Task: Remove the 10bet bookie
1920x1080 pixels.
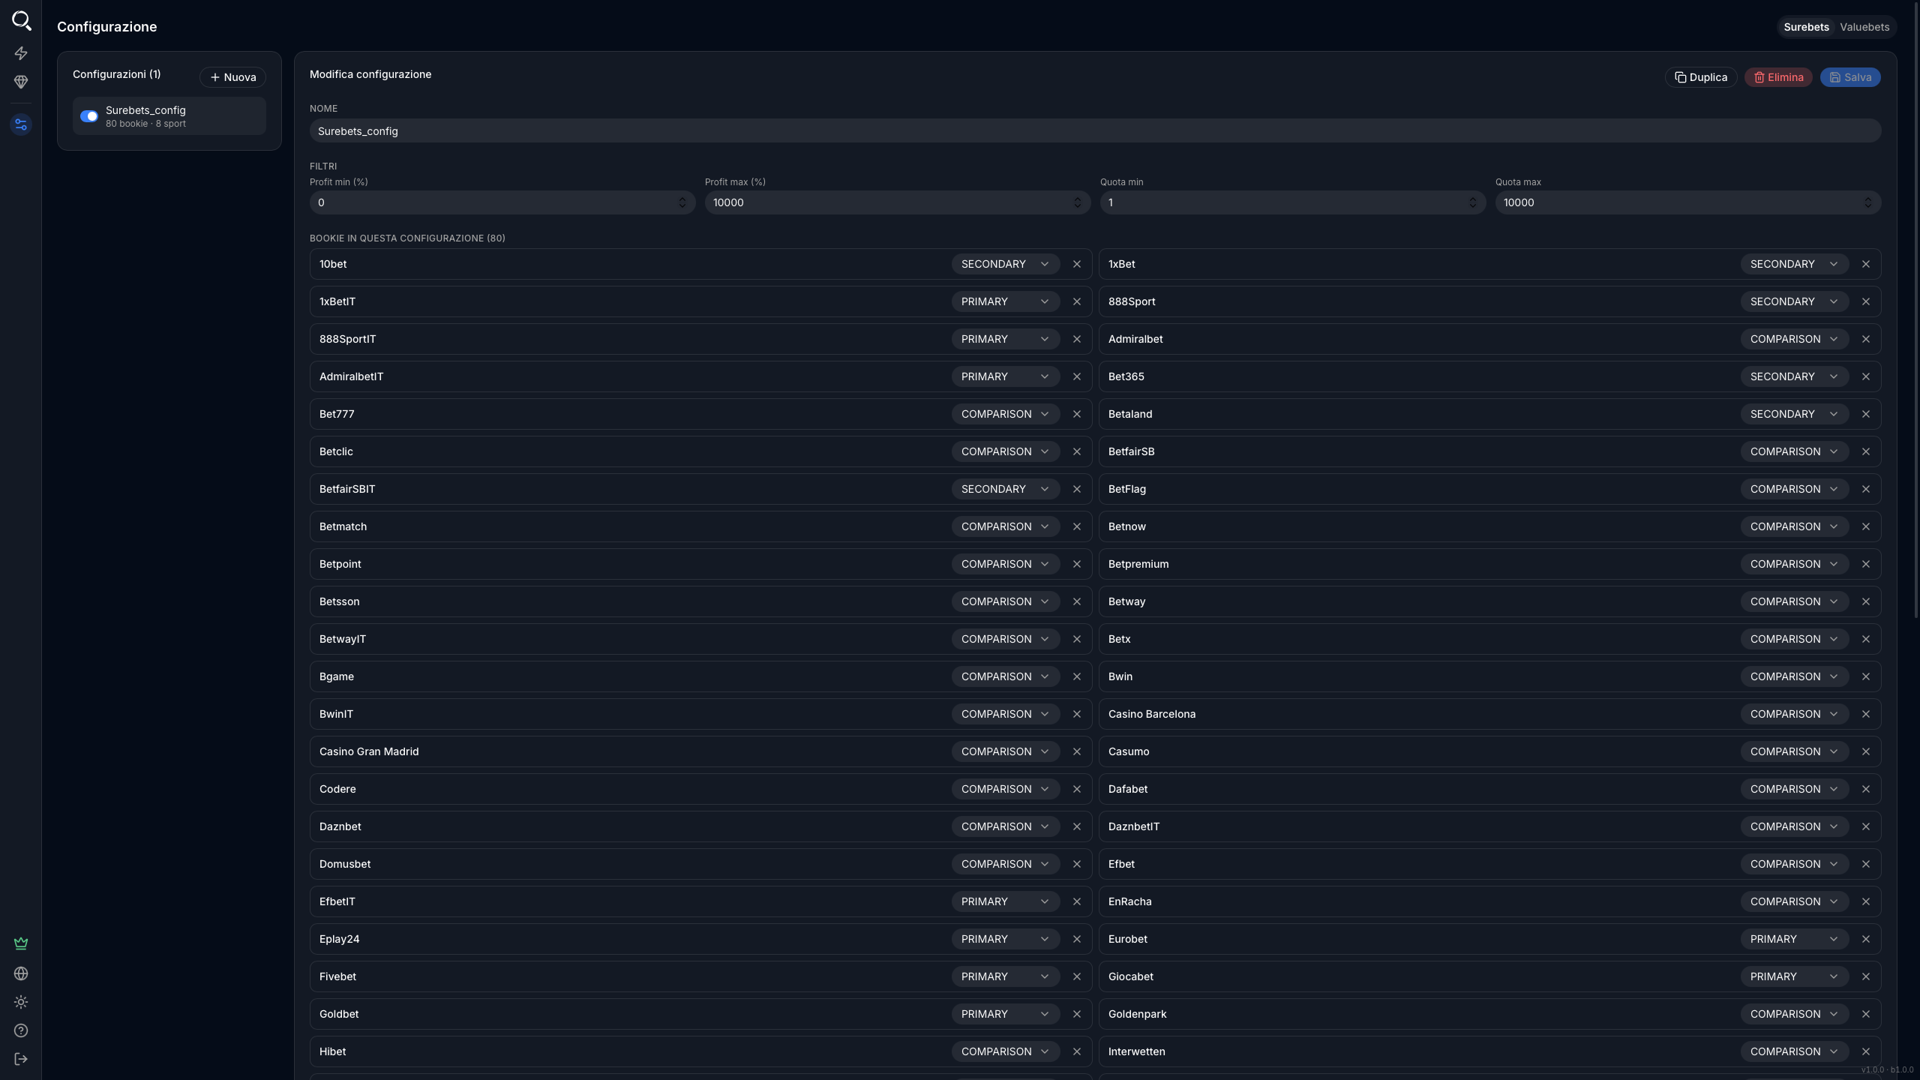Action: (1077, 264)
